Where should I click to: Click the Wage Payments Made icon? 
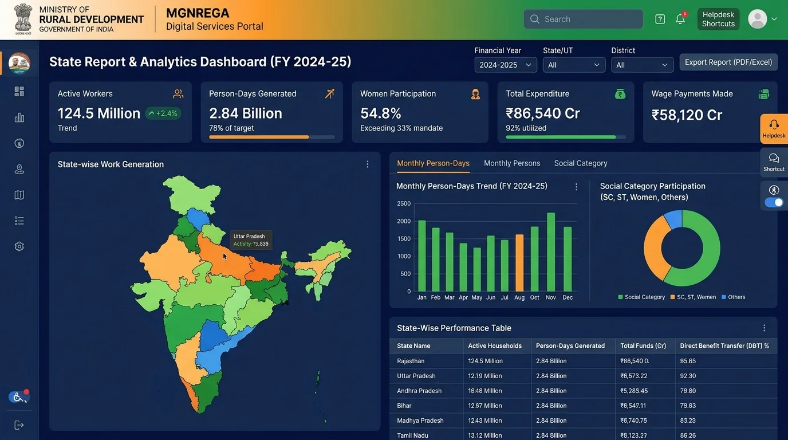tap(763, 94)
